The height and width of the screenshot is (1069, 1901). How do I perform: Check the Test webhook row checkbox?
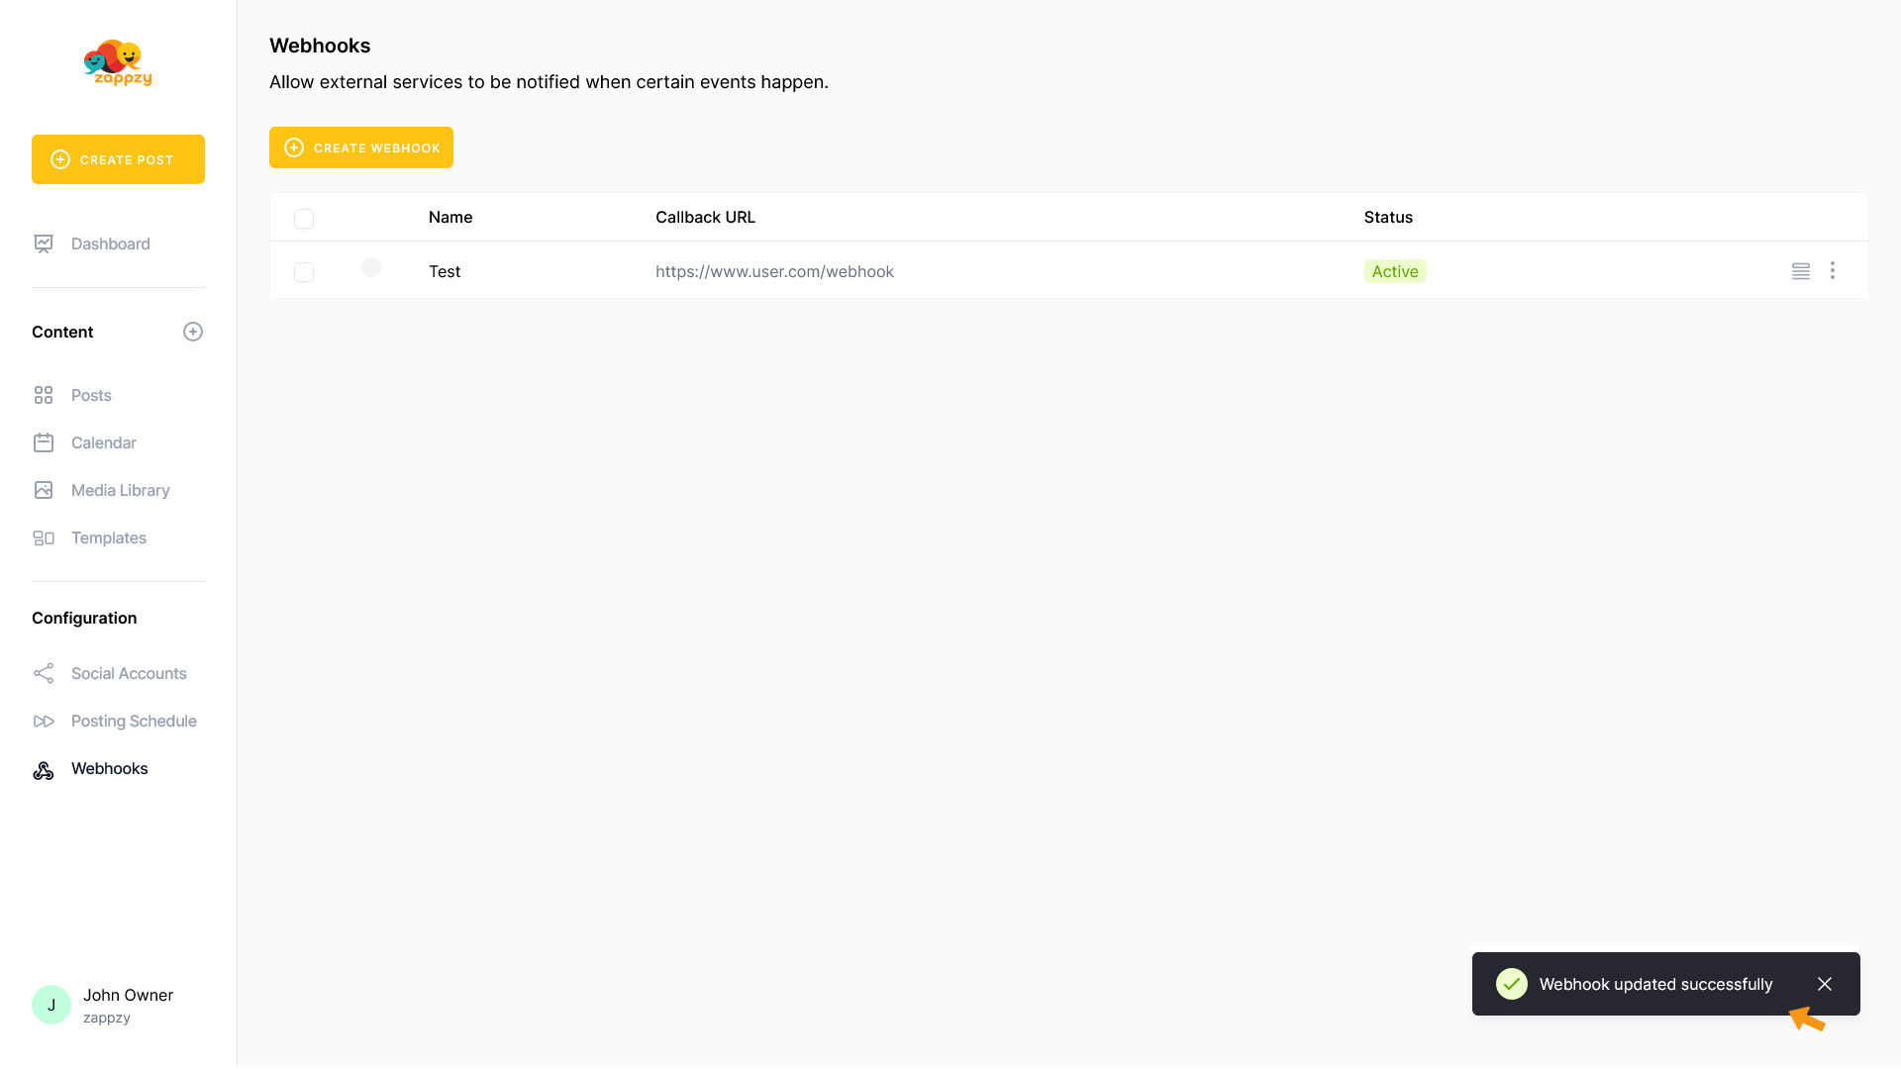click(x=304, y=272)
